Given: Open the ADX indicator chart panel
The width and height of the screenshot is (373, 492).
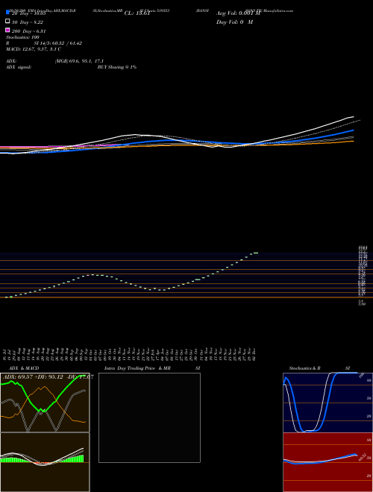Looking at the screenshot, I should tap(45, 403).
